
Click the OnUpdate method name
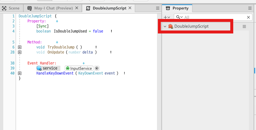pos(56,52)
